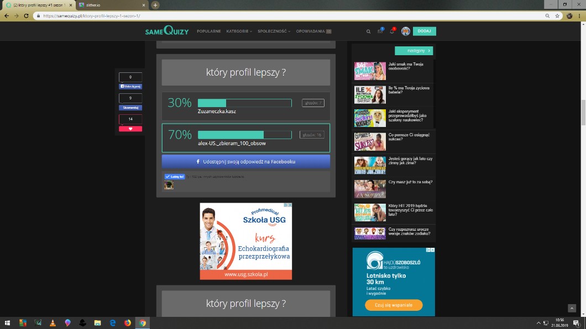This screenshot has width=586, height=329.
Task: Open the notifications bell icon
Action: (x=392, y=31)
